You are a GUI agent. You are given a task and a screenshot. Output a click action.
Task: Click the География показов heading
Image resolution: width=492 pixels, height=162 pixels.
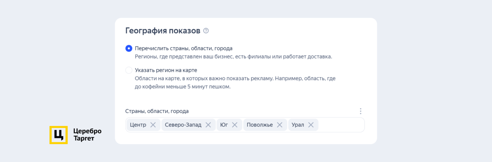click(163, 31)
